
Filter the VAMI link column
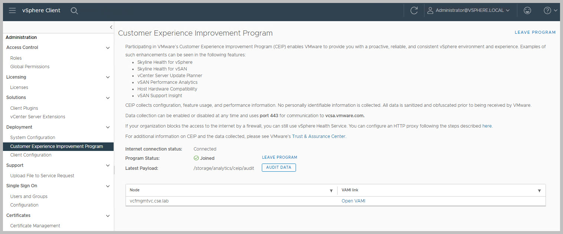coord(539,191)
